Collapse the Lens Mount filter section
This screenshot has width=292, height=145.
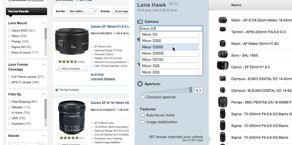click(43, 23)
